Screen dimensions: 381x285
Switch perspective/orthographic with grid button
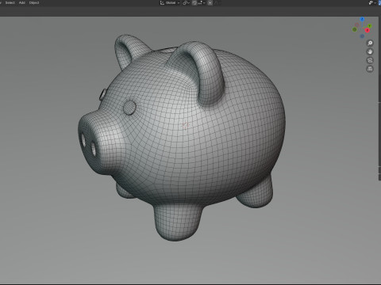coord(370,69)
